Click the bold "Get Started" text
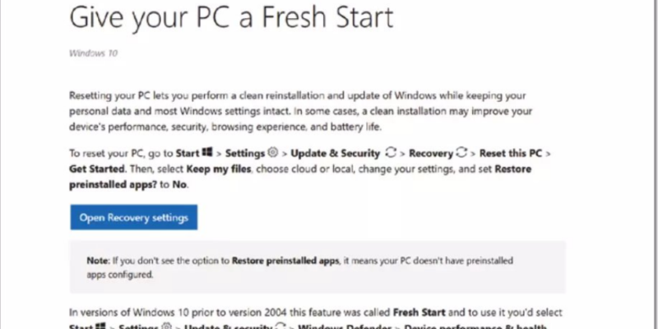658x329 pixels. coord(98,167)
